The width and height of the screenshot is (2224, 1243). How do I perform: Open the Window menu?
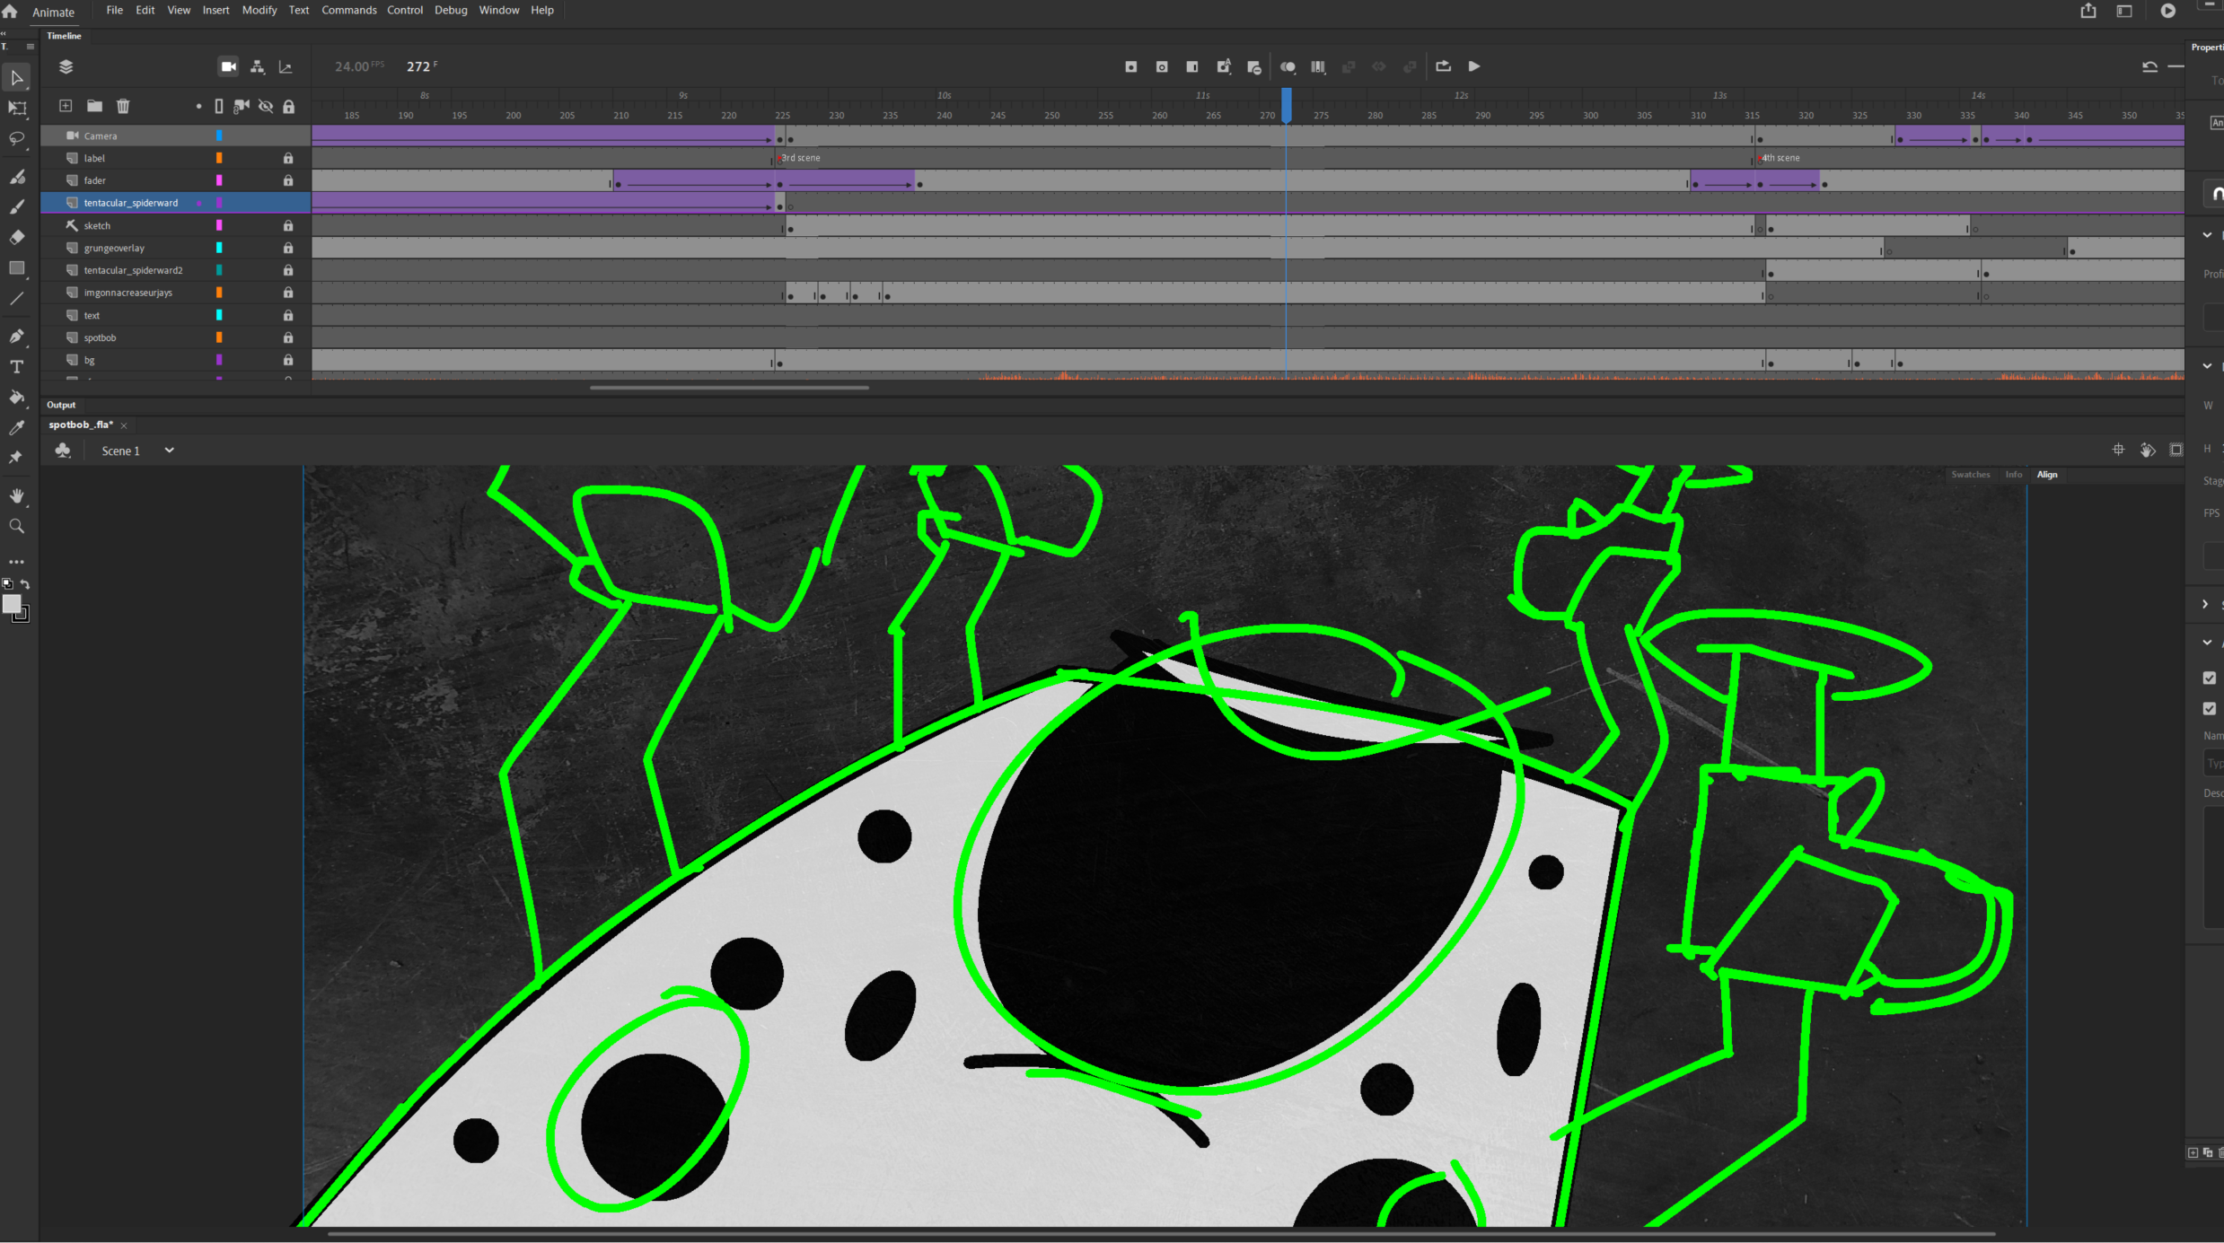(x=499, y=10)
